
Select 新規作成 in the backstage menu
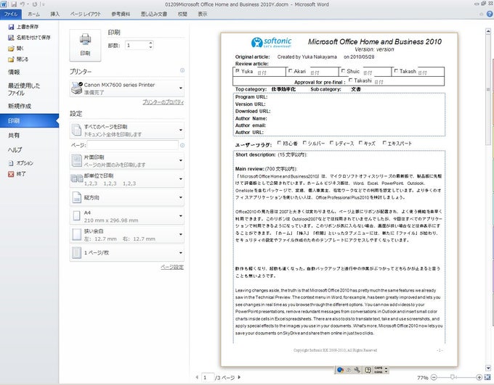20,107
